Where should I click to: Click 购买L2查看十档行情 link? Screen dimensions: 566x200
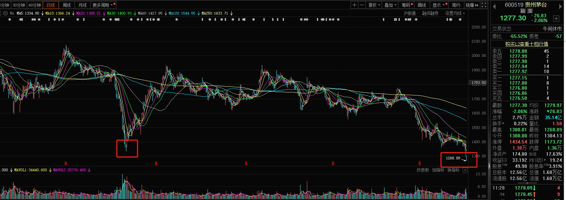[x=527, y=44]
